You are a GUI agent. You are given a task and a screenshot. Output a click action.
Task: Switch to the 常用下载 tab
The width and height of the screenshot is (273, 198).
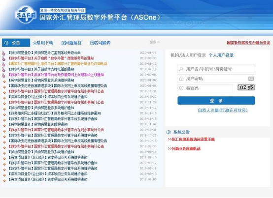pyautogui.click(x=43, y=43)
